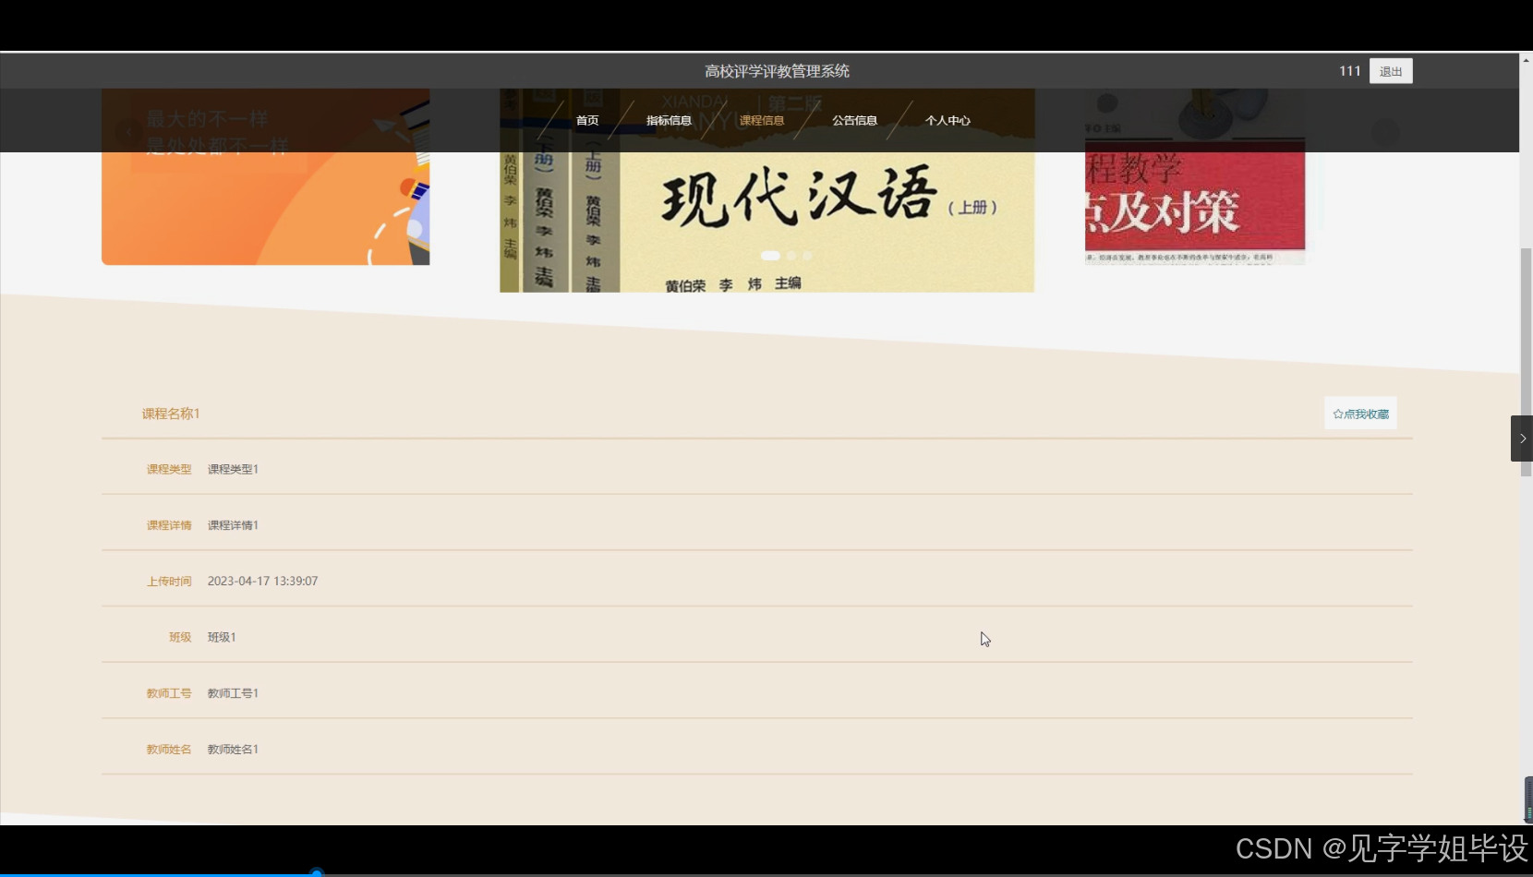Select the third carousel indicator dot

[x=806, y=256]
